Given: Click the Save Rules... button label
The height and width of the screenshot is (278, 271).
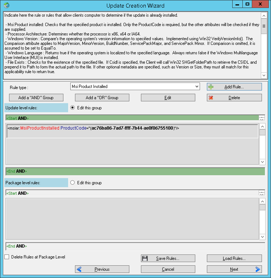Looking at the screenshot, I should 167,258.
